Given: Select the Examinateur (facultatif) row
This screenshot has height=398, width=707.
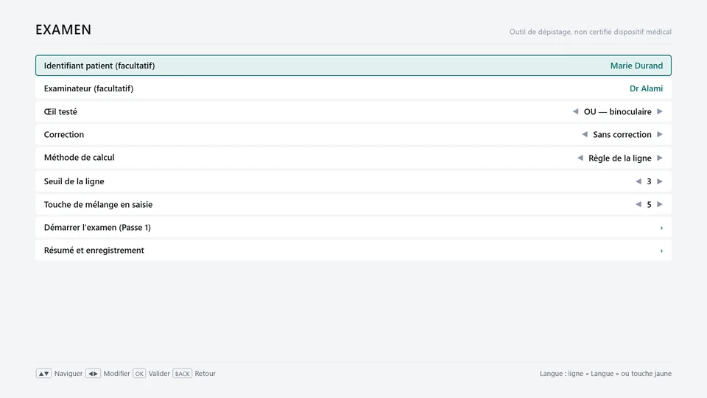Looking at the screenshot, I should click(x=353, y=88).
